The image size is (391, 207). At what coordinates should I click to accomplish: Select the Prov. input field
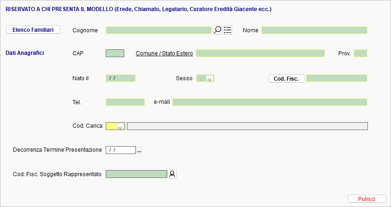(361, 53)
